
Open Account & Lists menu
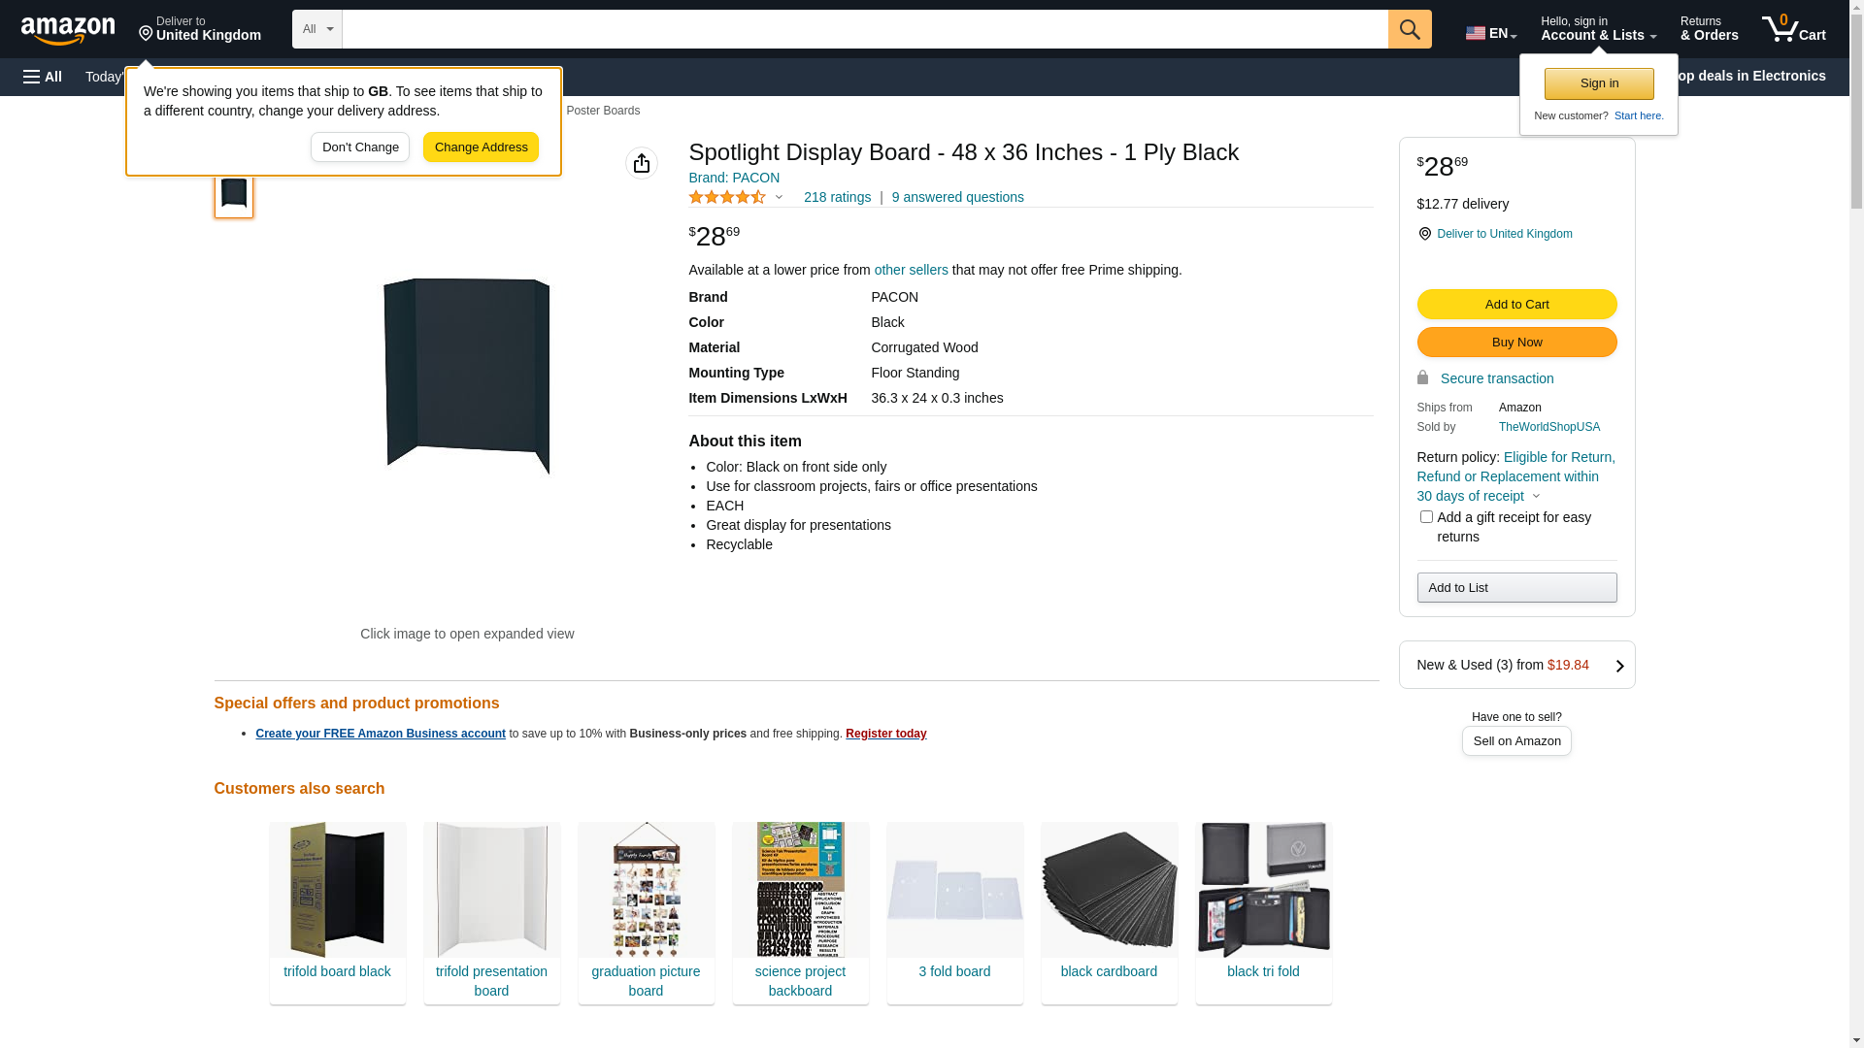[x=1598, y=29]
